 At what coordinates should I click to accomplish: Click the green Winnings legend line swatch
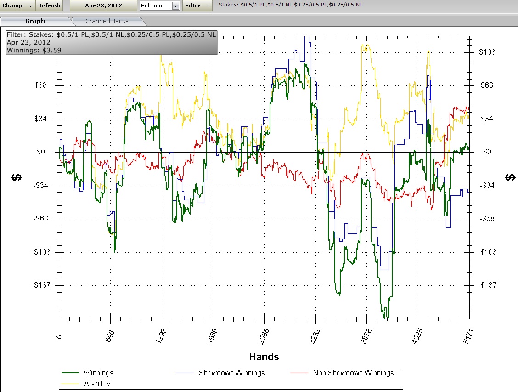click(x=71, y=373)
